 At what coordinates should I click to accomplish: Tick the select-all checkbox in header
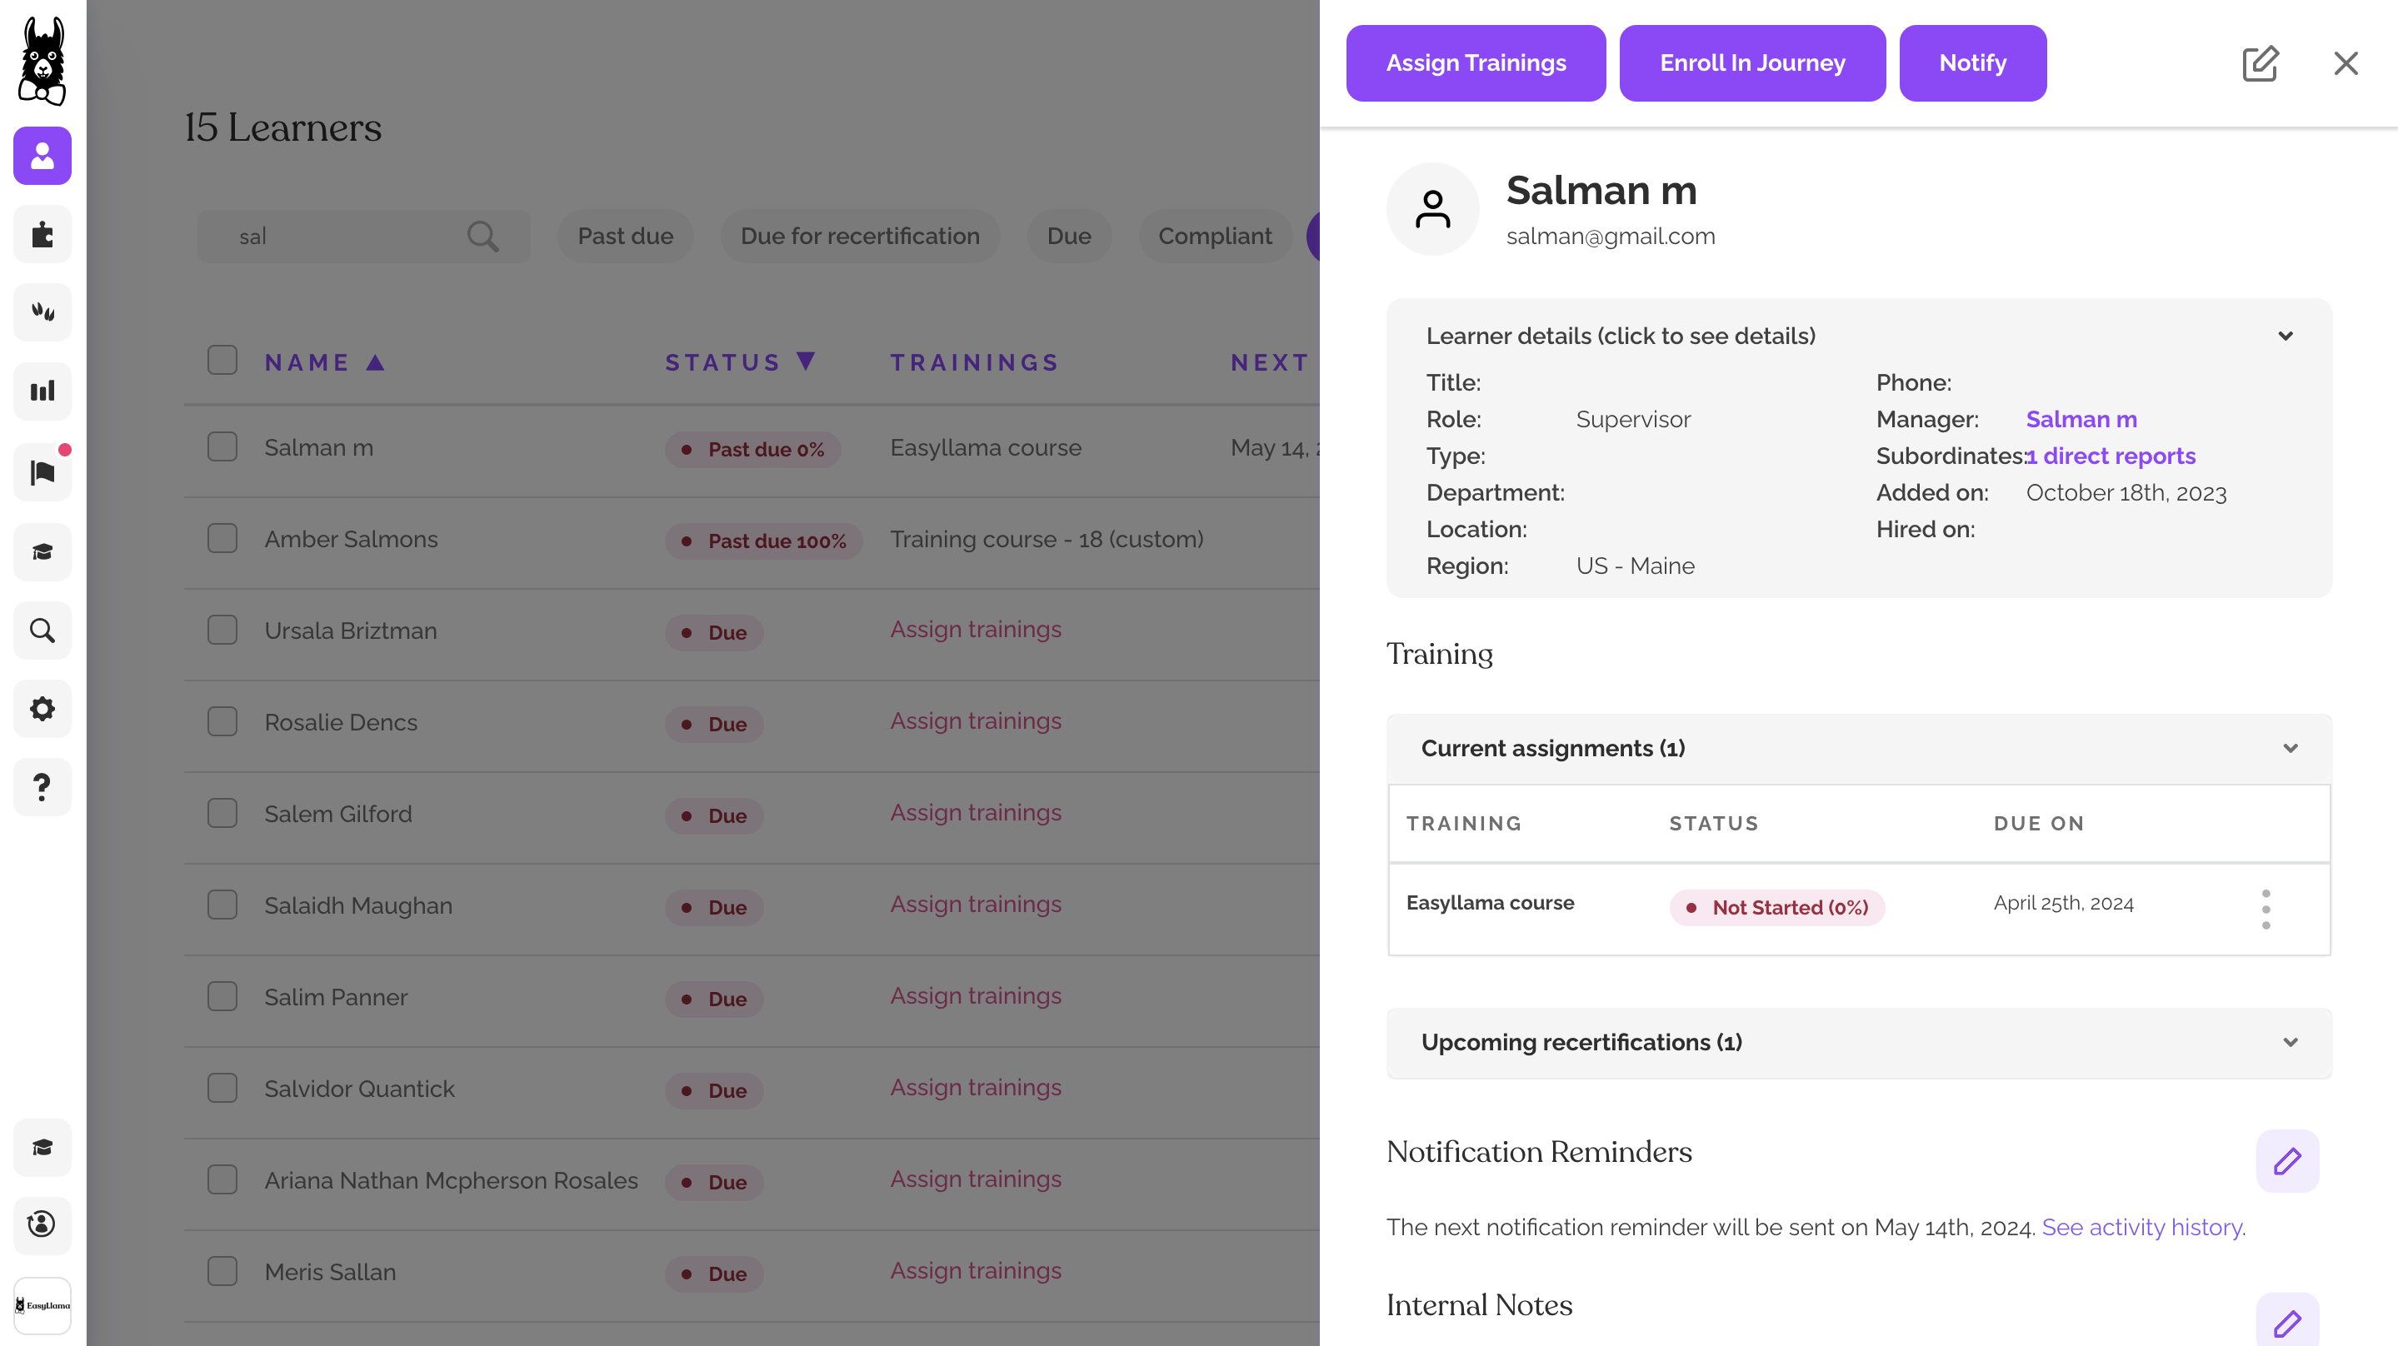(x=222, y=360)
